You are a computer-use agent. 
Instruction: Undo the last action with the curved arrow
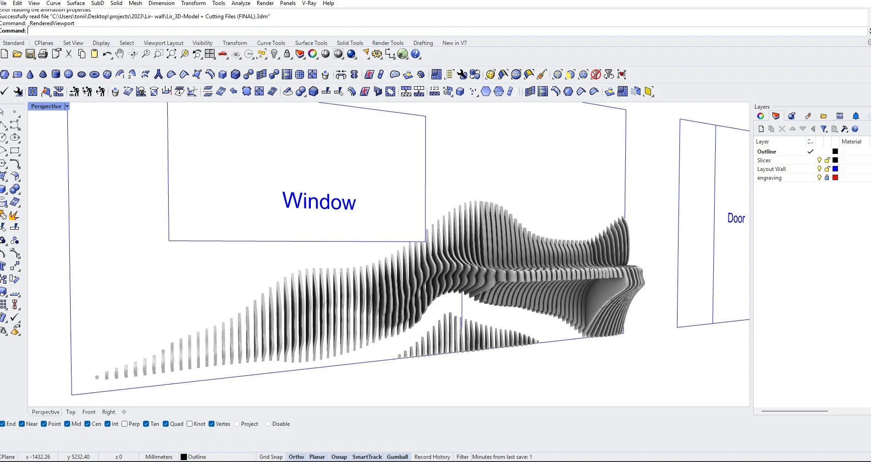click(x=107, y=54)
